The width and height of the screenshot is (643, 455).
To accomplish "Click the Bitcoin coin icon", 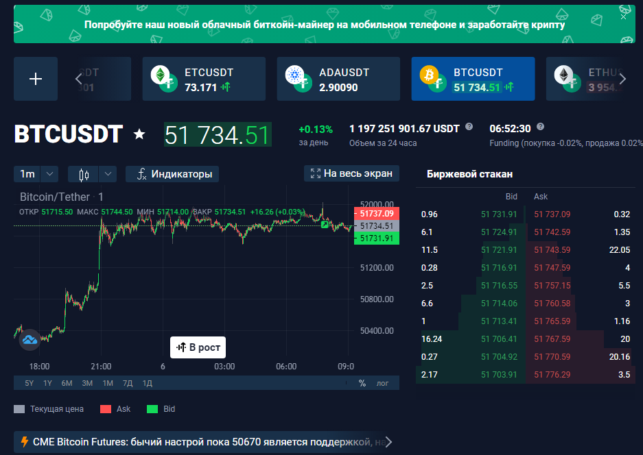I will (x=430, y=75).
